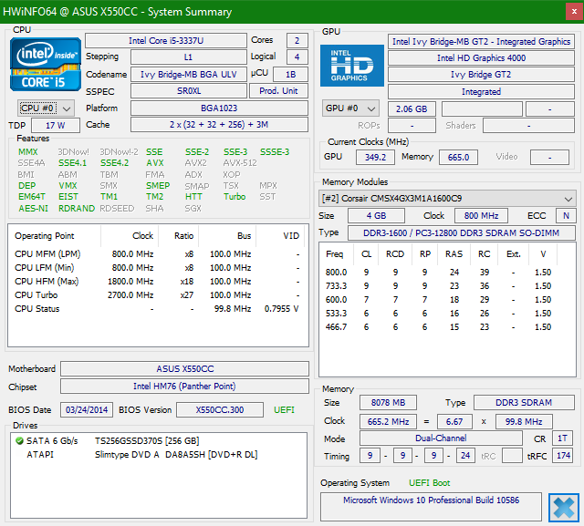Click the blue X close icon button
Image resolution: width=584 pixels, height=526 pixels.
564,508
